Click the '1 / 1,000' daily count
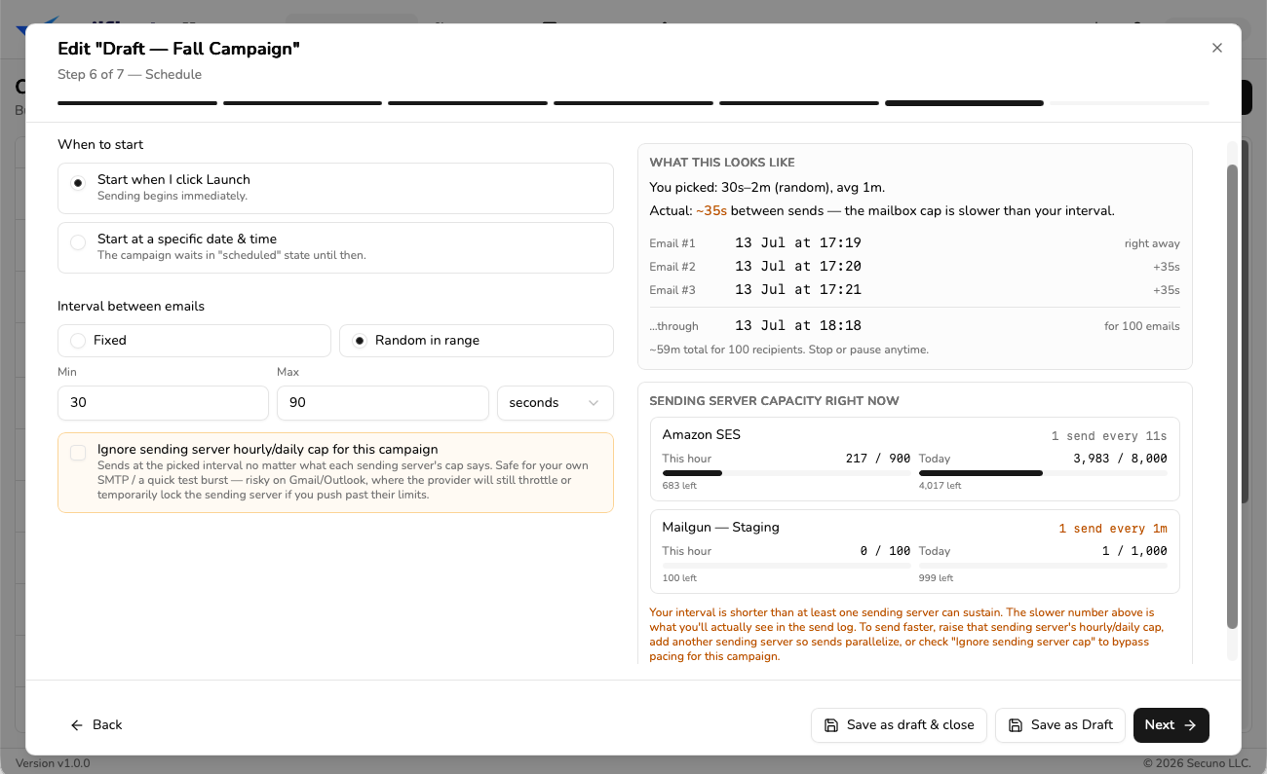 coord(1134,551)
